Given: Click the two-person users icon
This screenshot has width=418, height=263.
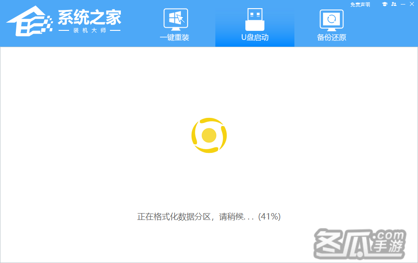Looking at the screenshot, I should (x=393, y=5).
